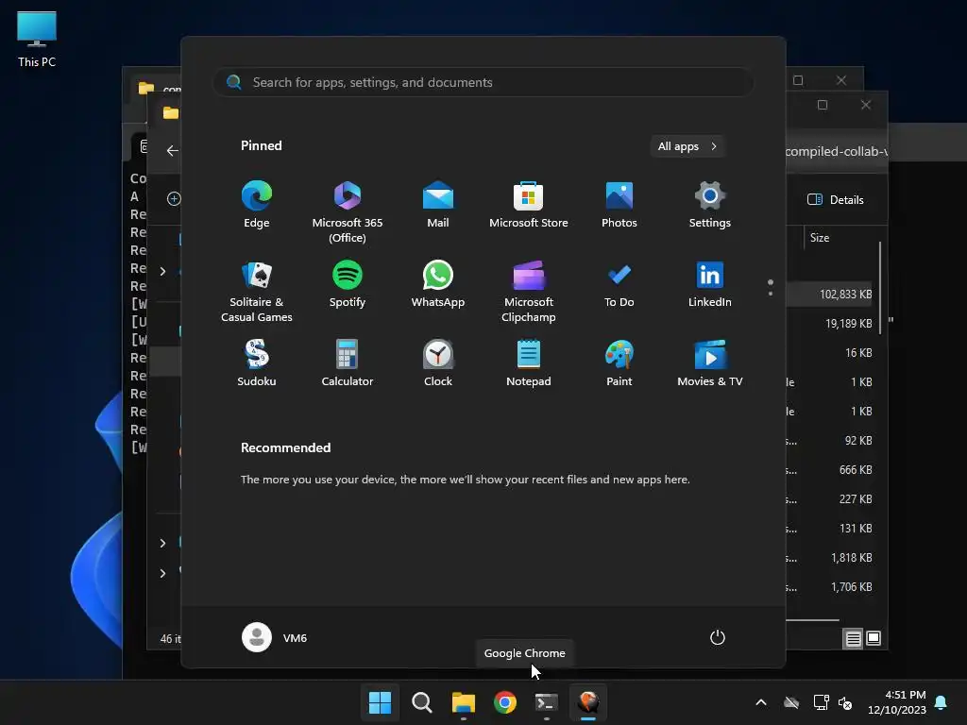Open the network status tray icon
Screen dimensions: 967x725
[x=821, y=702]
